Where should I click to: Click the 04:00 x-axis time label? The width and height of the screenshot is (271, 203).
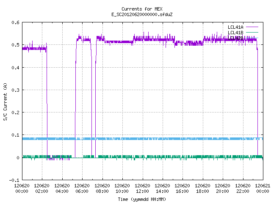click(62, 191)
